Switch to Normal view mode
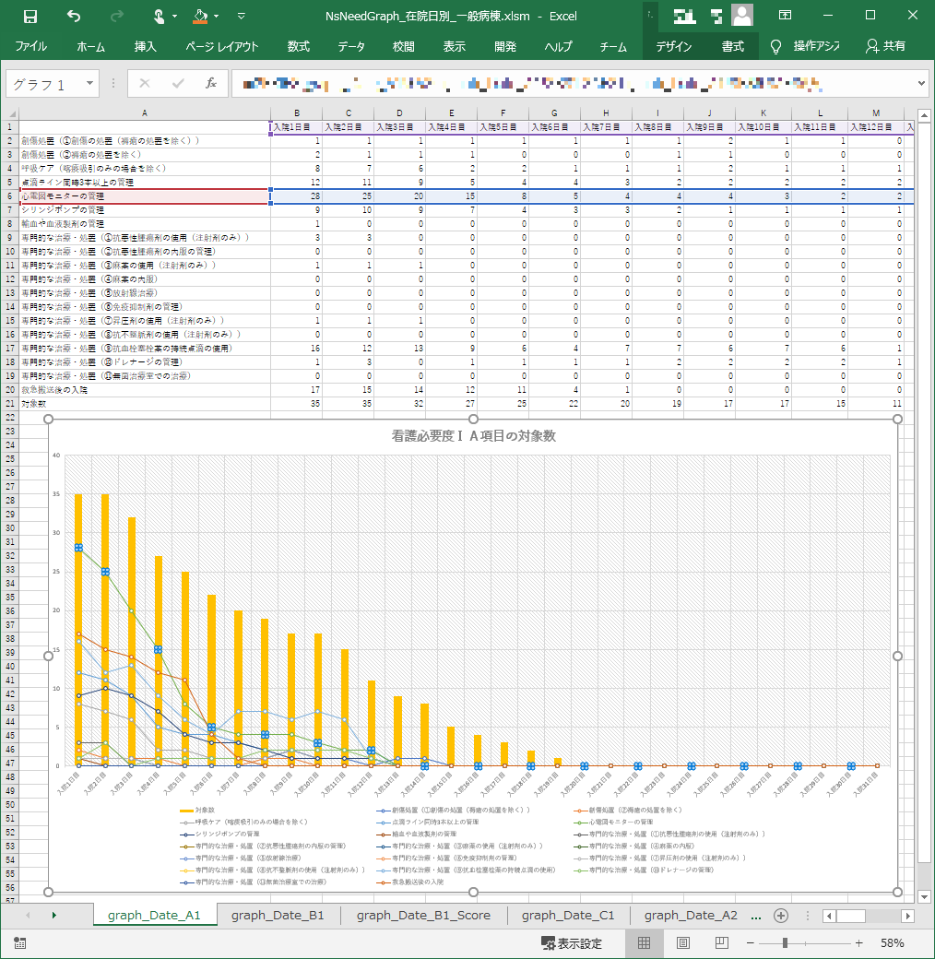The image size is (935, 959). coord(644,943)
